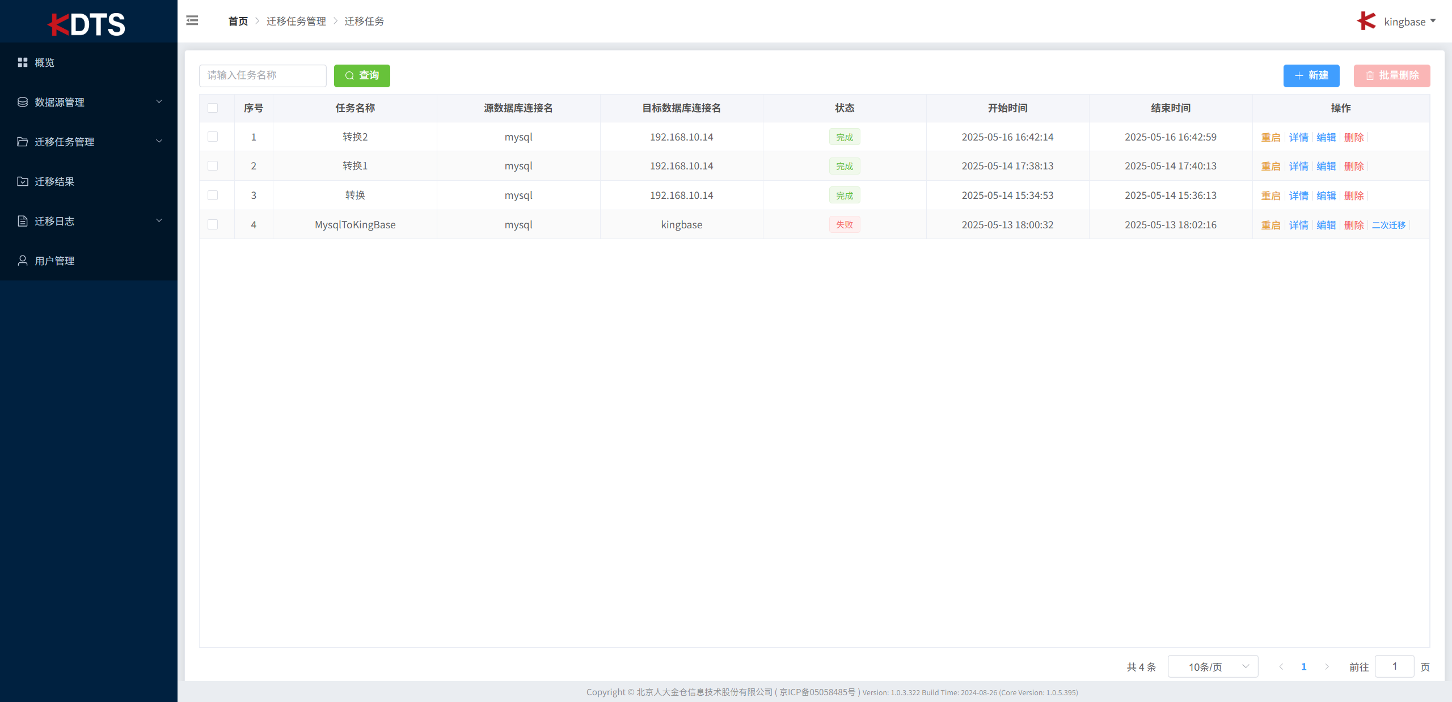Go to next page arrow in pagination
The height and width of the screenshot is (702, 1452).
1327,667
